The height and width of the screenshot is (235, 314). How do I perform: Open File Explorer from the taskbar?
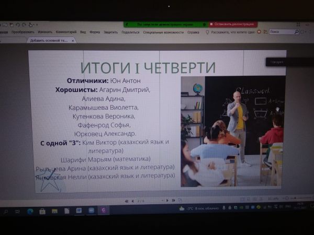54,211
